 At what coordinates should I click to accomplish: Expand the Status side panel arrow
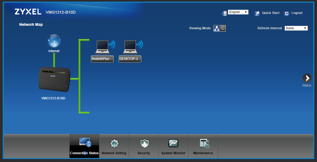point(307,78)
